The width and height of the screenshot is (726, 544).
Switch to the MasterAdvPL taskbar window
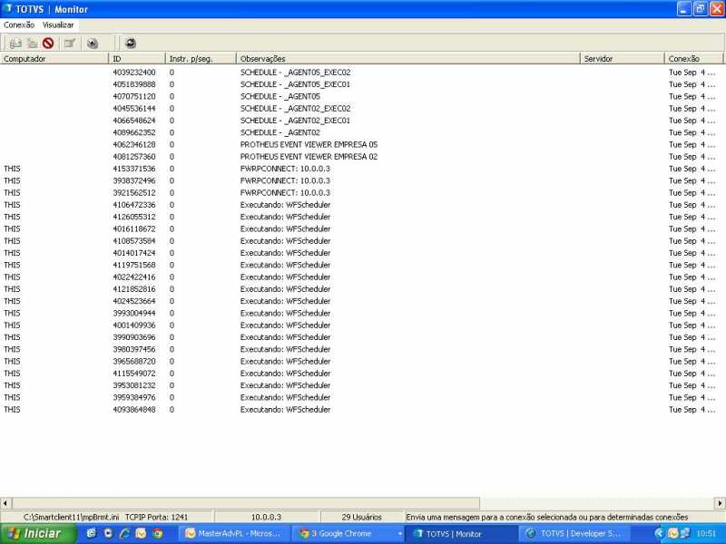pyautogui.click(x=234, y=533)
